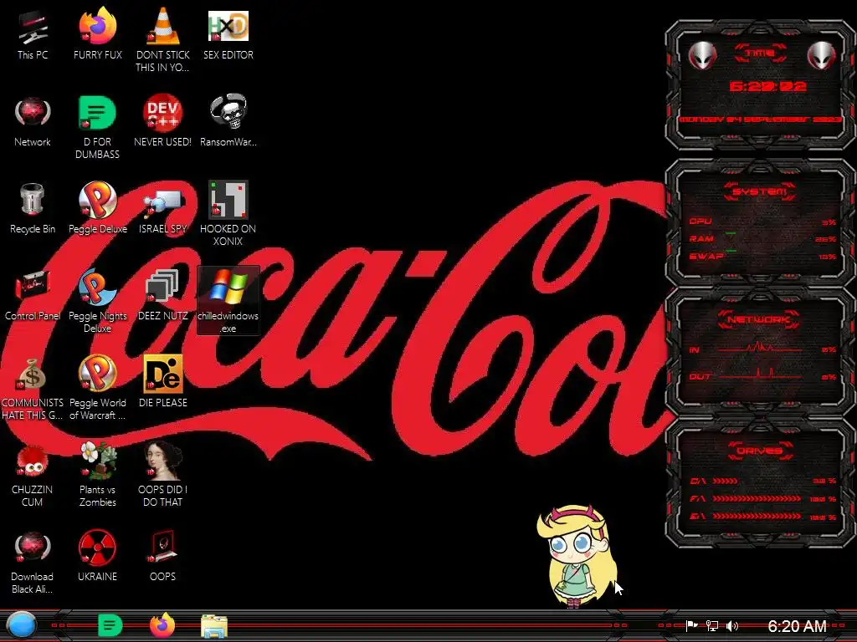Select the DIE PLEASE shortcut
This screenshot has width=857, height=642.
pos(163,382)
